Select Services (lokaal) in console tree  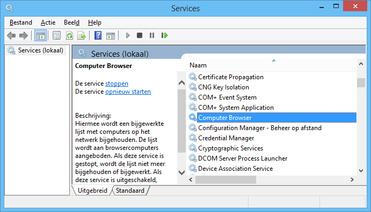tap(35, 50)
